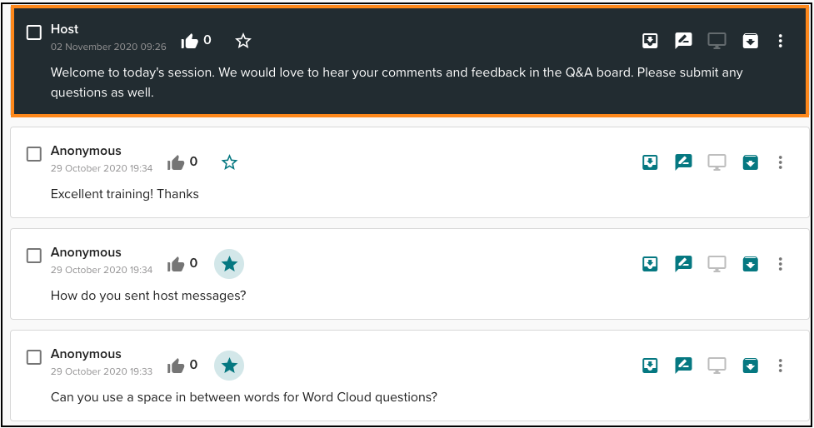Check the "How do you sent host messages?" box
This screenshot has width=814, height=428.
click(34, 256)
